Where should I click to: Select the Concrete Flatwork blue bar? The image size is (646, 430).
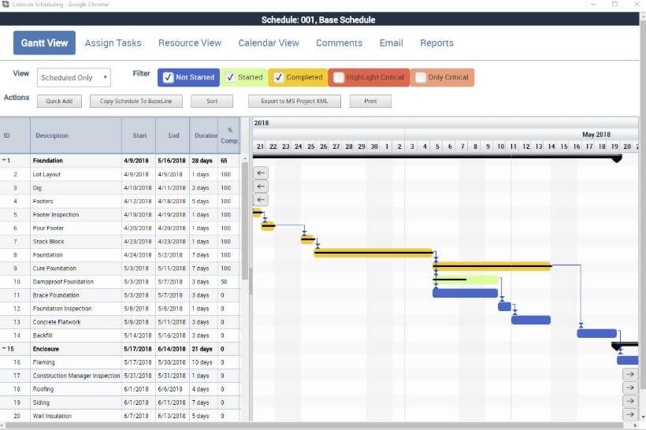(531, 320)
